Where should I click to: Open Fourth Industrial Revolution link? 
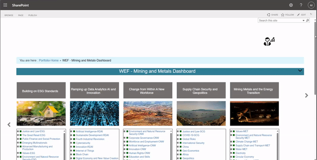90,139
